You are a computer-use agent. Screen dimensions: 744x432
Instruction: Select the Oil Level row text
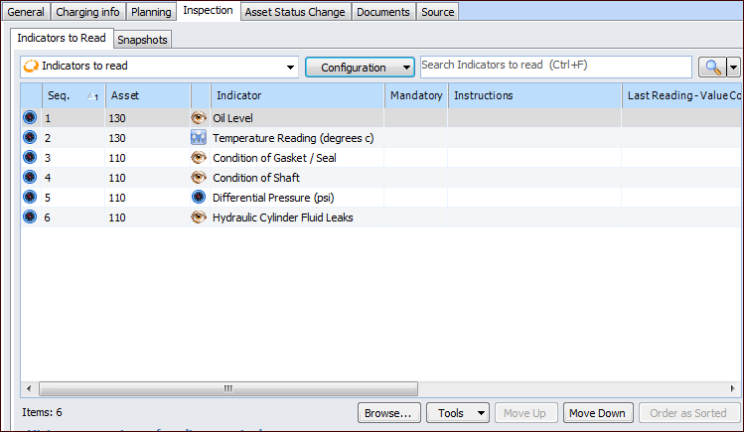coord(232,118)
